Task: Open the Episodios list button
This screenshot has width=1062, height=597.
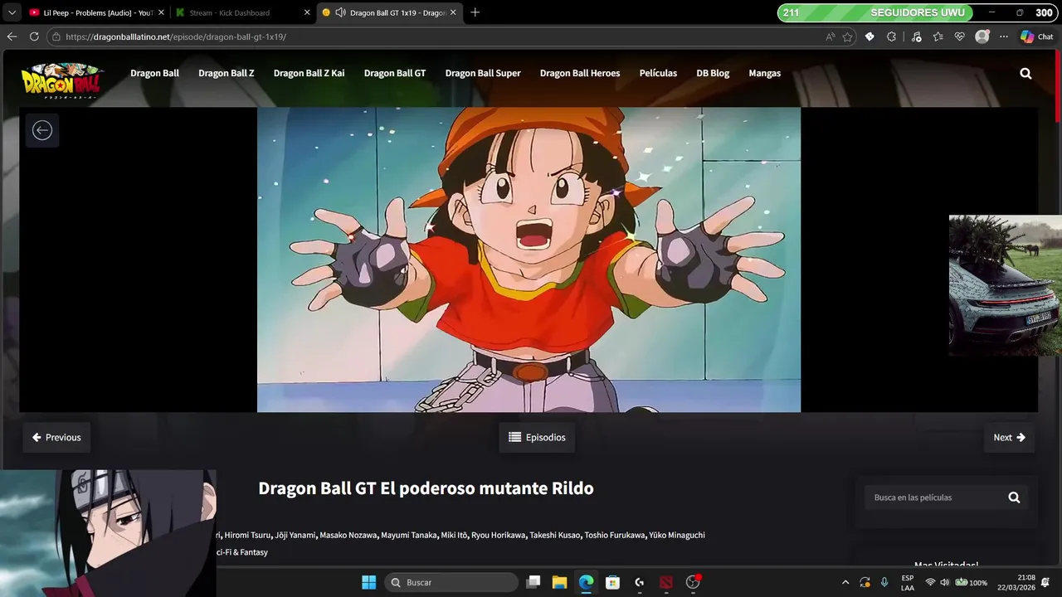Action: click(x=537, y=437)
